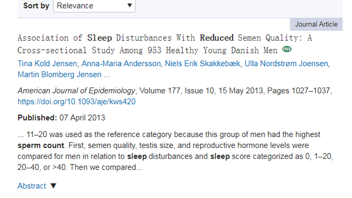Open author Ulla Nordstrøm Joensen

(286, 64)
